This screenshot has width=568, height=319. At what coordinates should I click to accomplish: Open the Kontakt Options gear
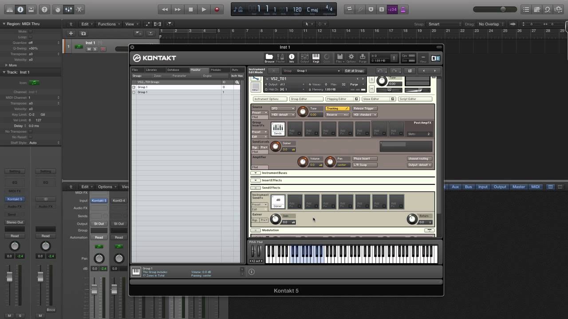click(x=351, y=58)
